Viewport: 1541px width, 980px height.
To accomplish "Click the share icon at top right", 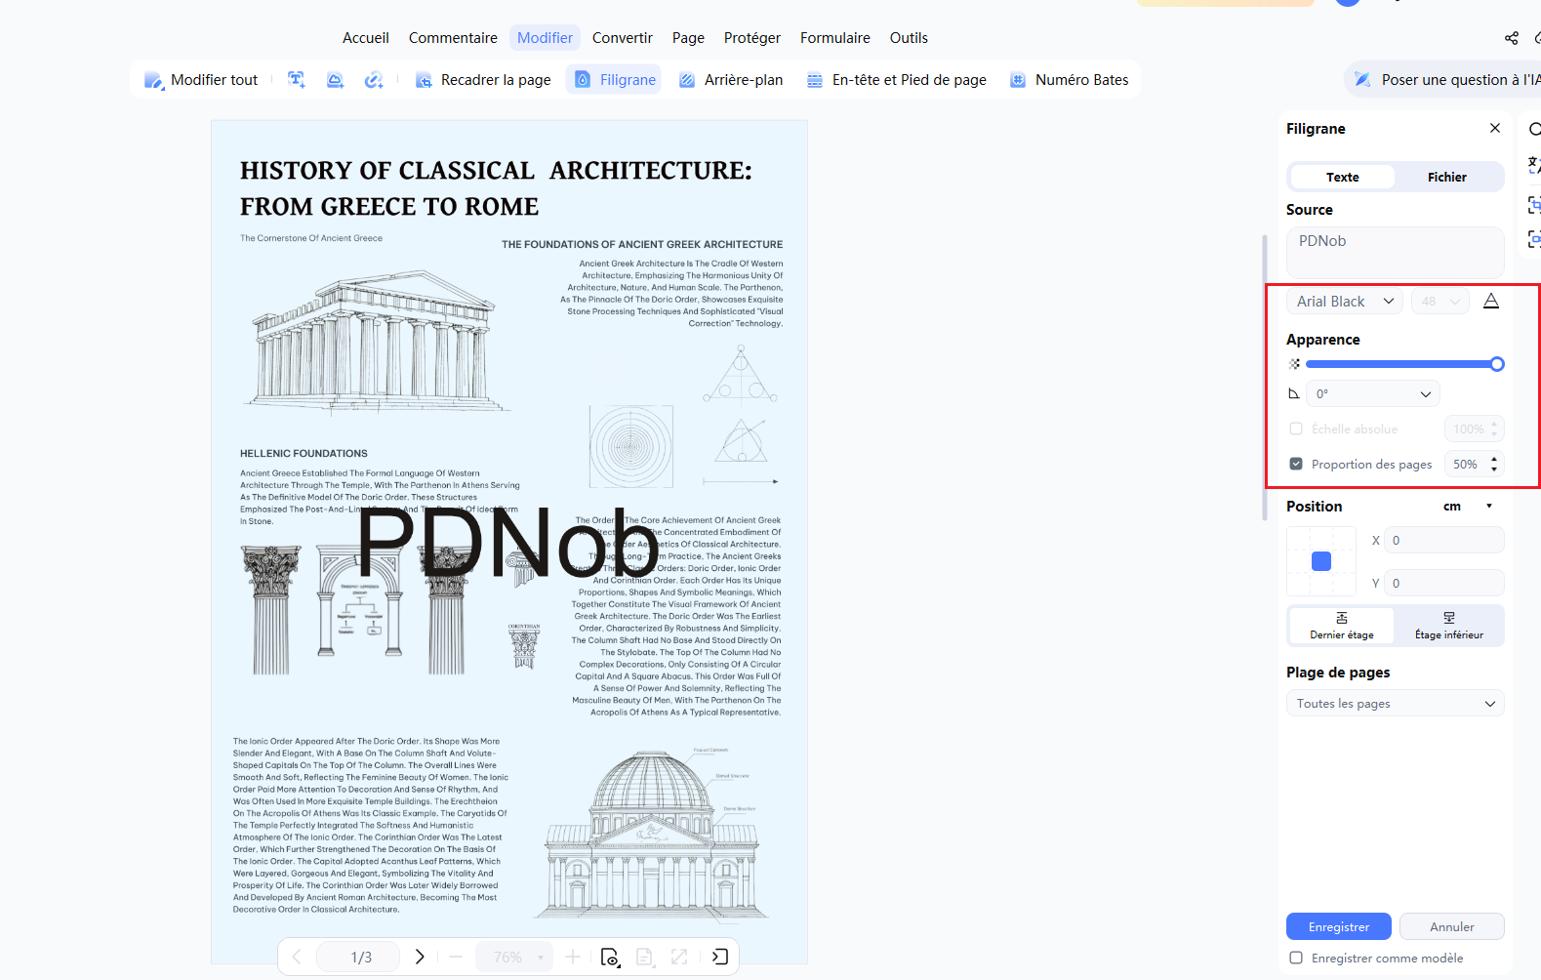I will tap(1511, 38).
